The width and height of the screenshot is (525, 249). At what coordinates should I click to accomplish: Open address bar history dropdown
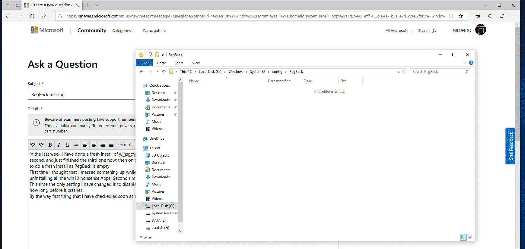coord(399,72)
